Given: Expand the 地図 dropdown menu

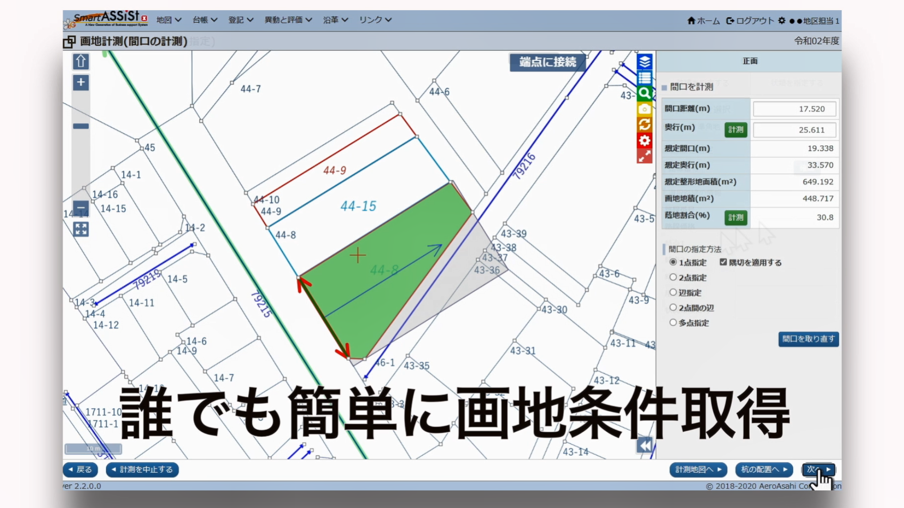Looking at the screenshot, I should point(168,20).
